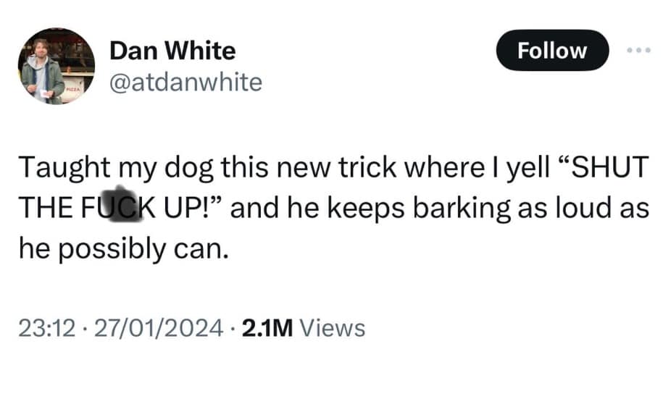Click the display name Dan White
Screen dimensions: 671x417
coord(172,51)
